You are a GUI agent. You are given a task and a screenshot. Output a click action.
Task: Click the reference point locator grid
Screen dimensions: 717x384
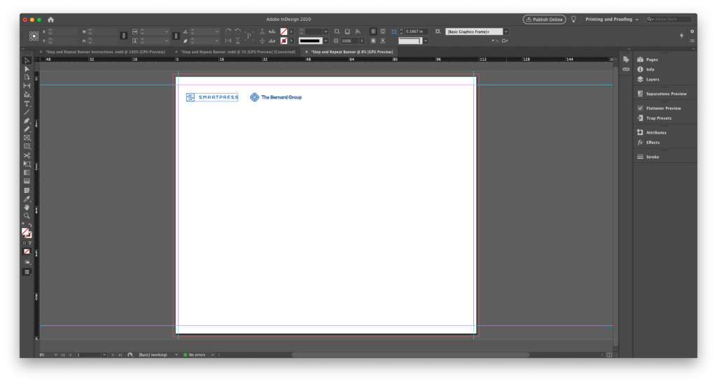(34, 36)
